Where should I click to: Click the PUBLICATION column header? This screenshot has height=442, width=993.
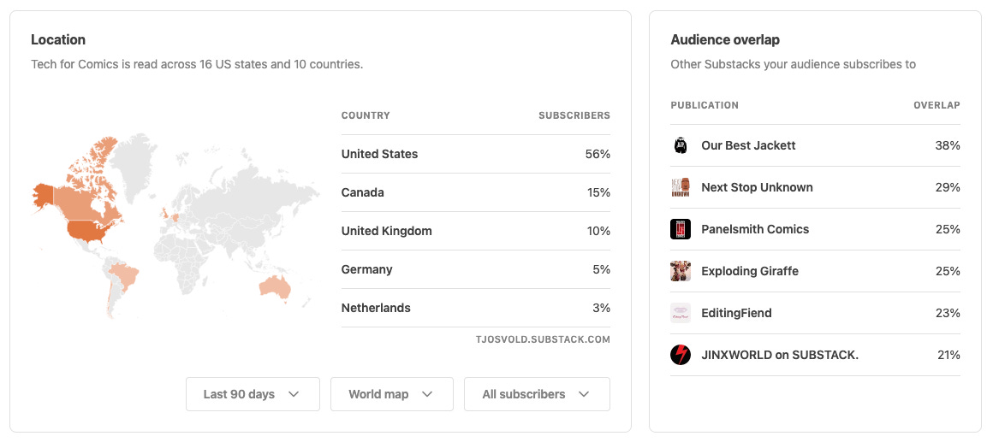(x=705, y=105)
